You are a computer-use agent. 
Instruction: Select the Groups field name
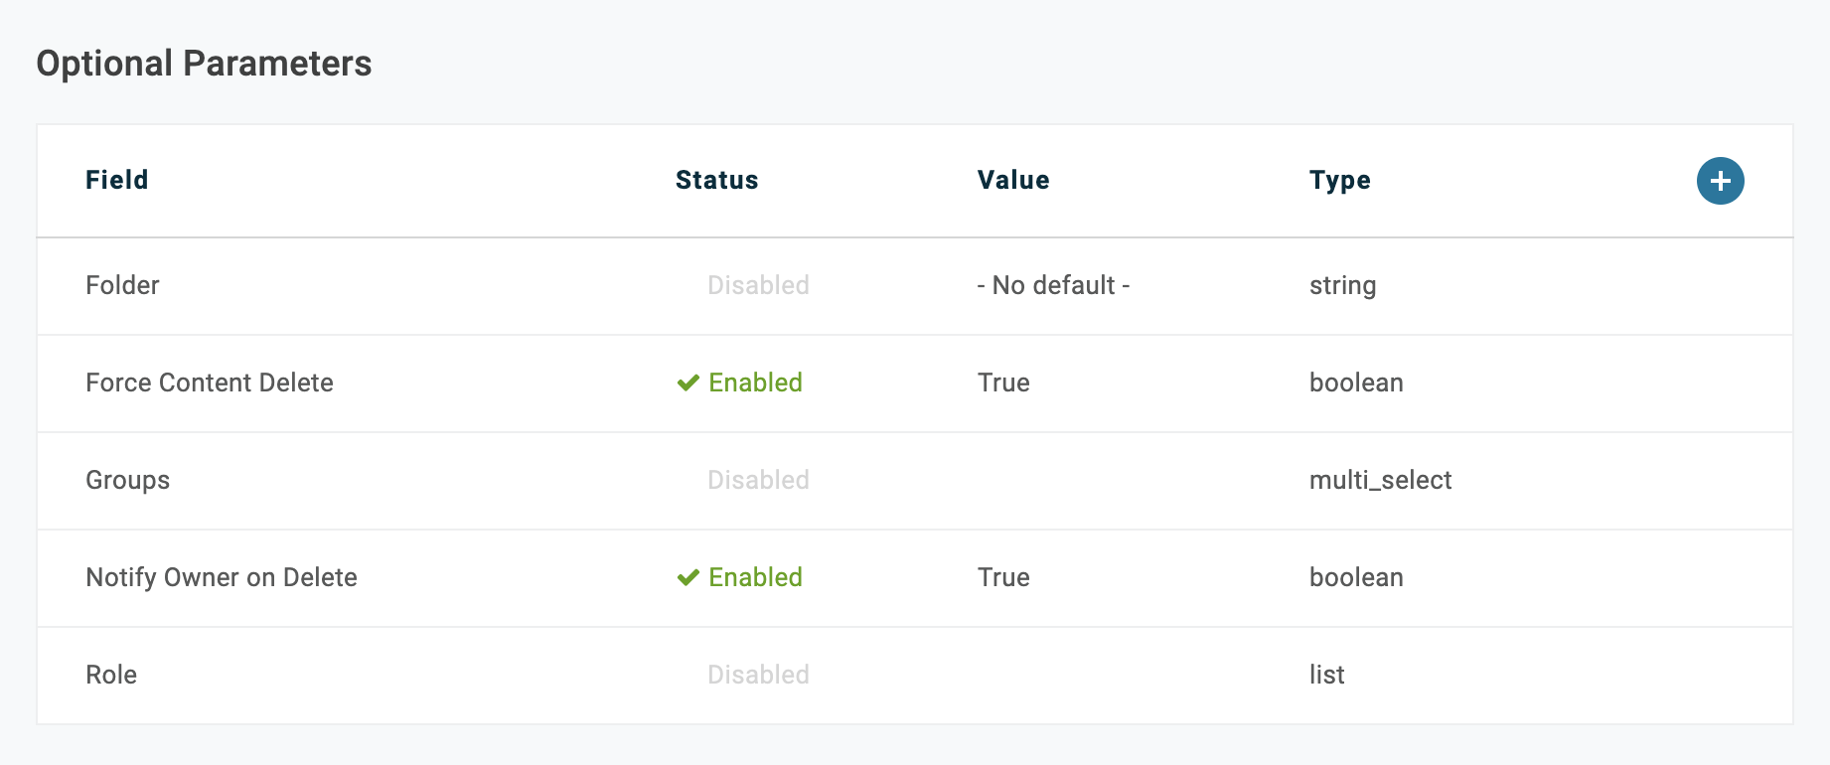click(128, 481)
